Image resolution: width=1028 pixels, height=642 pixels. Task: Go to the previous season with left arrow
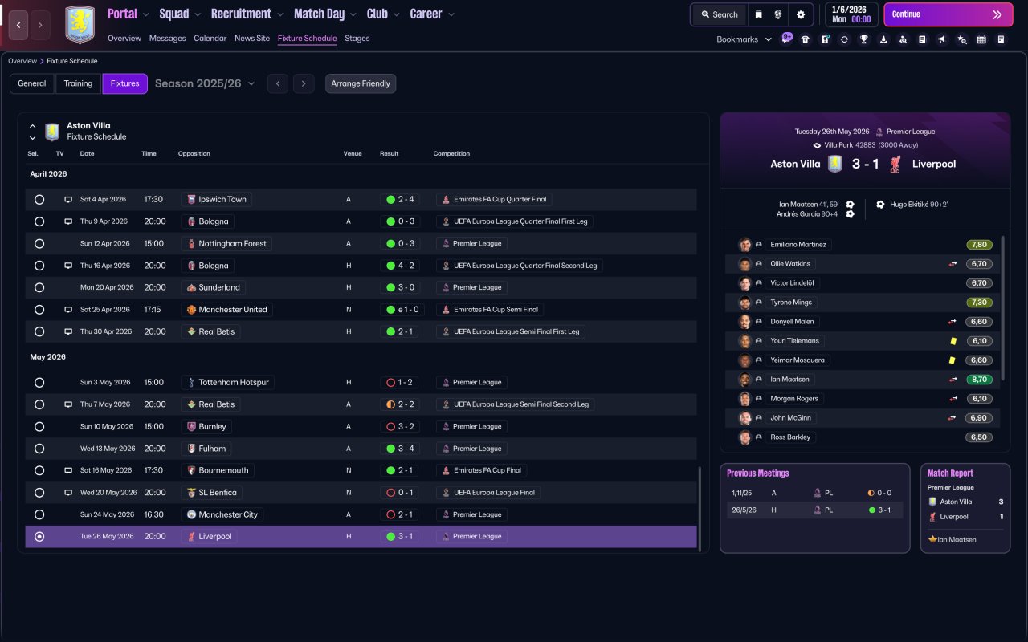point(278,83)
